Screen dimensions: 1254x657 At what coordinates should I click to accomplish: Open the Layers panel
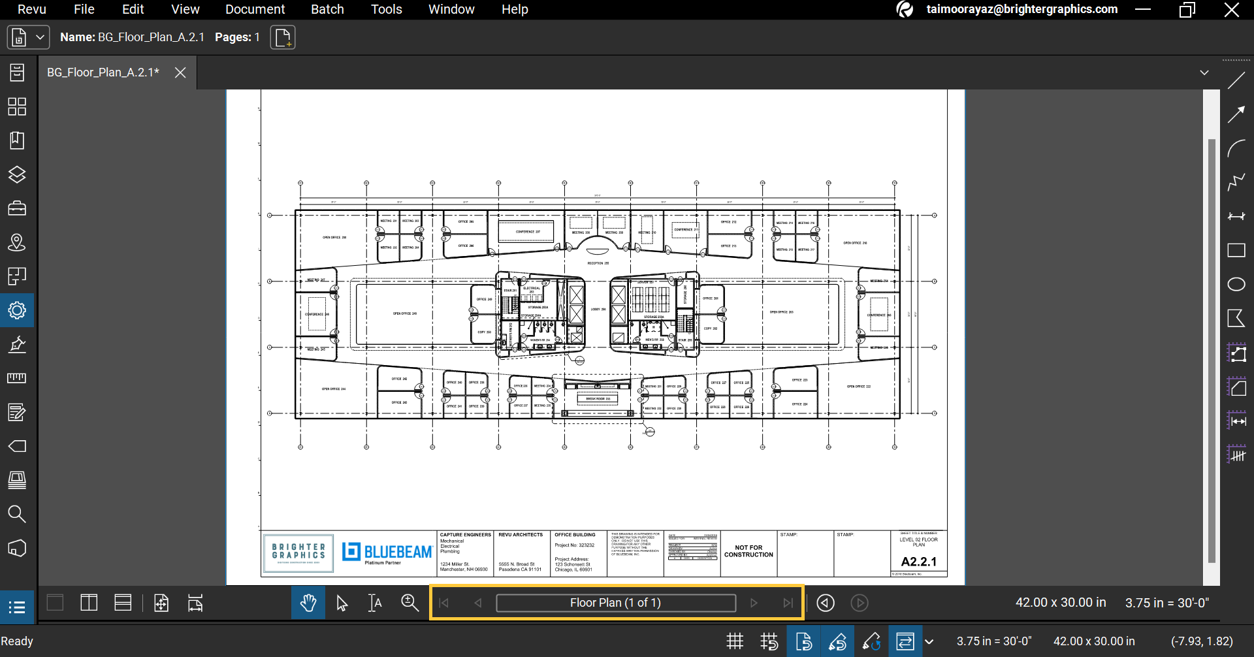17,174
